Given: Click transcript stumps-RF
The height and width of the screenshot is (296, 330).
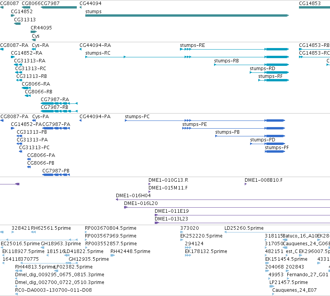Looking at the screenshot, I should click(x=274, y=80).
